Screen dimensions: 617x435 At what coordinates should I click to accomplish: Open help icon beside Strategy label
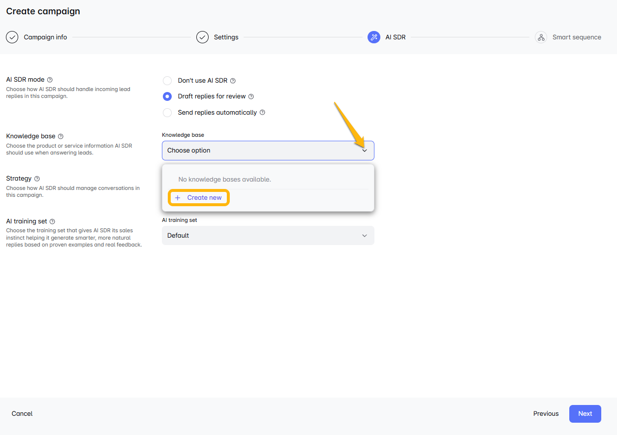click(x=37, y=179)
